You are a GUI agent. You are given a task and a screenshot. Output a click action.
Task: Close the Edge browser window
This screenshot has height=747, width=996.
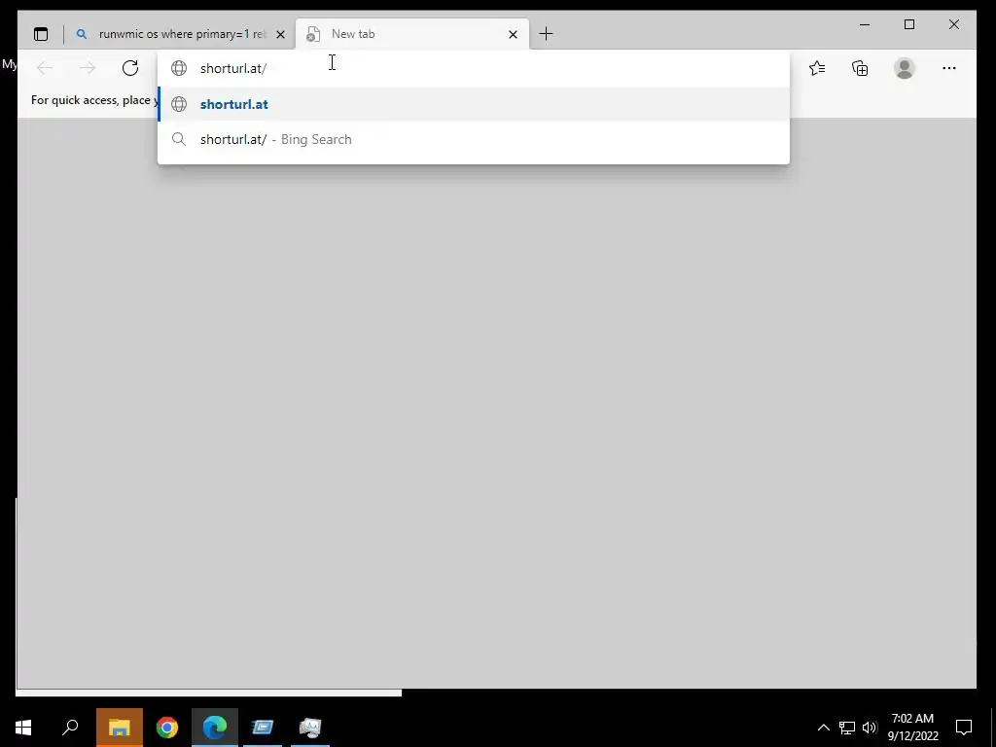pyautogui.click(x=954, y=24)
